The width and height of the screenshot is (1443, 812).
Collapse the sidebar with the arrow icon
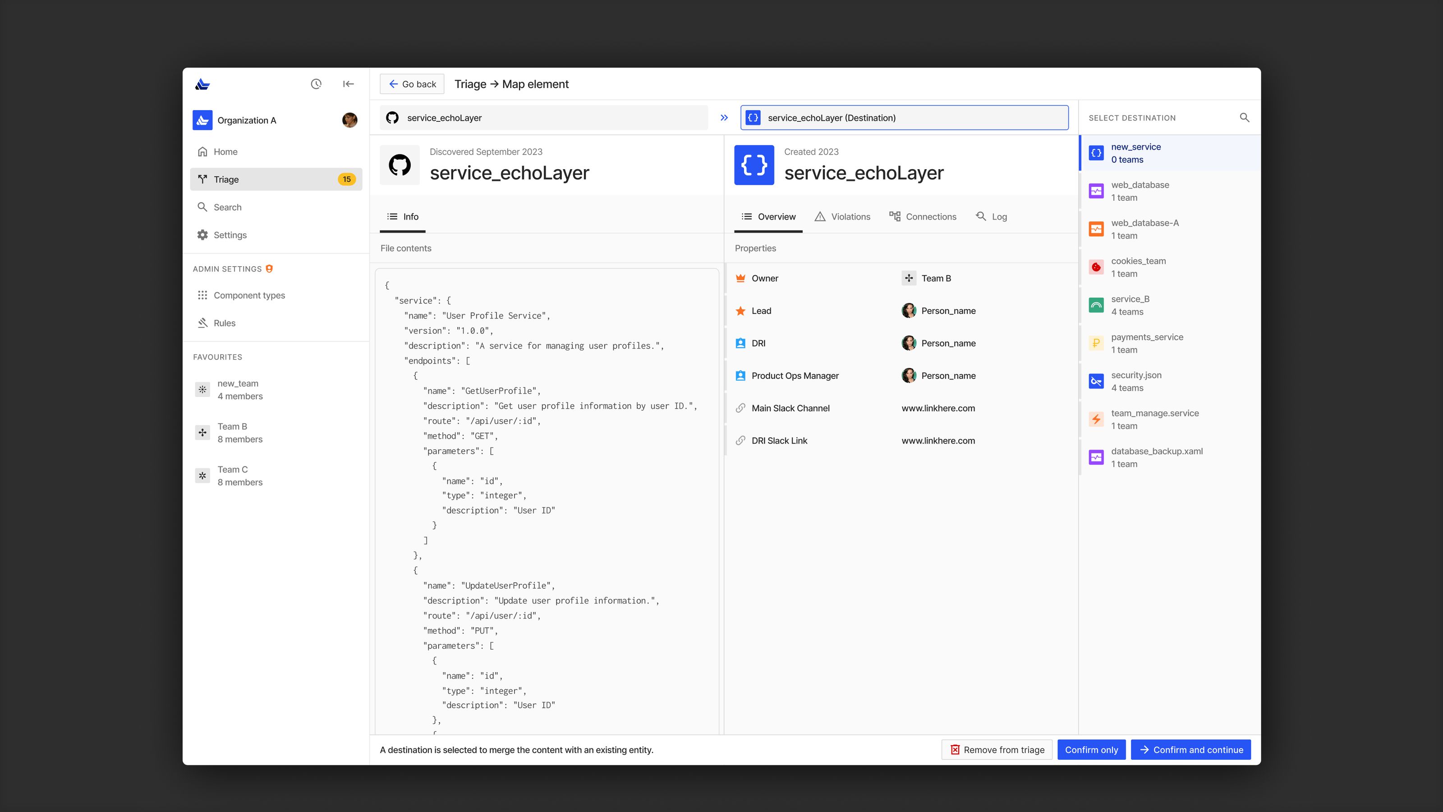(348, 84)
